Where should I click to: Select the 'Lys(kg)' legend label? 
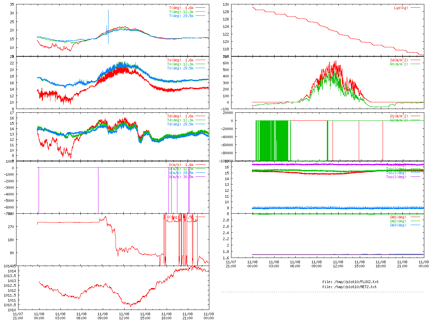tap(401, 8)
